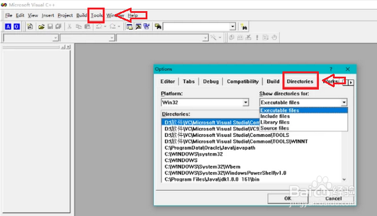Open the Undo history dropdown arrow
This screenshot has height=216, width=377.
point(105,26)
